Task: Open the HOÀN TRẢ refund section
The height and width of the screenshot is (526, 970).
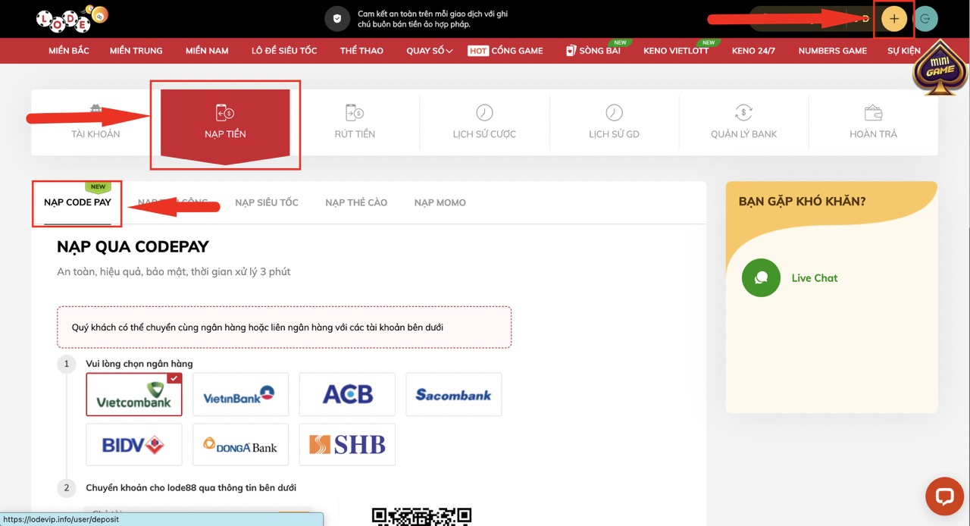Action: [873, 121]
